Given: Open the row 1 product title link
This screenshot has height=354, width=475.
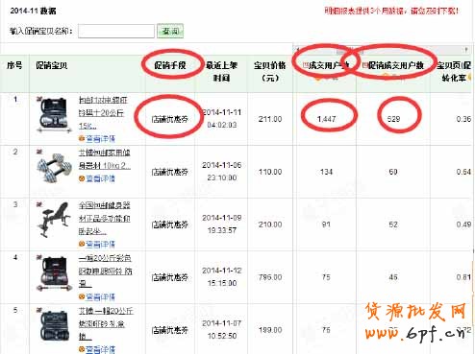Looking at the screenshot, I should 103,113.
